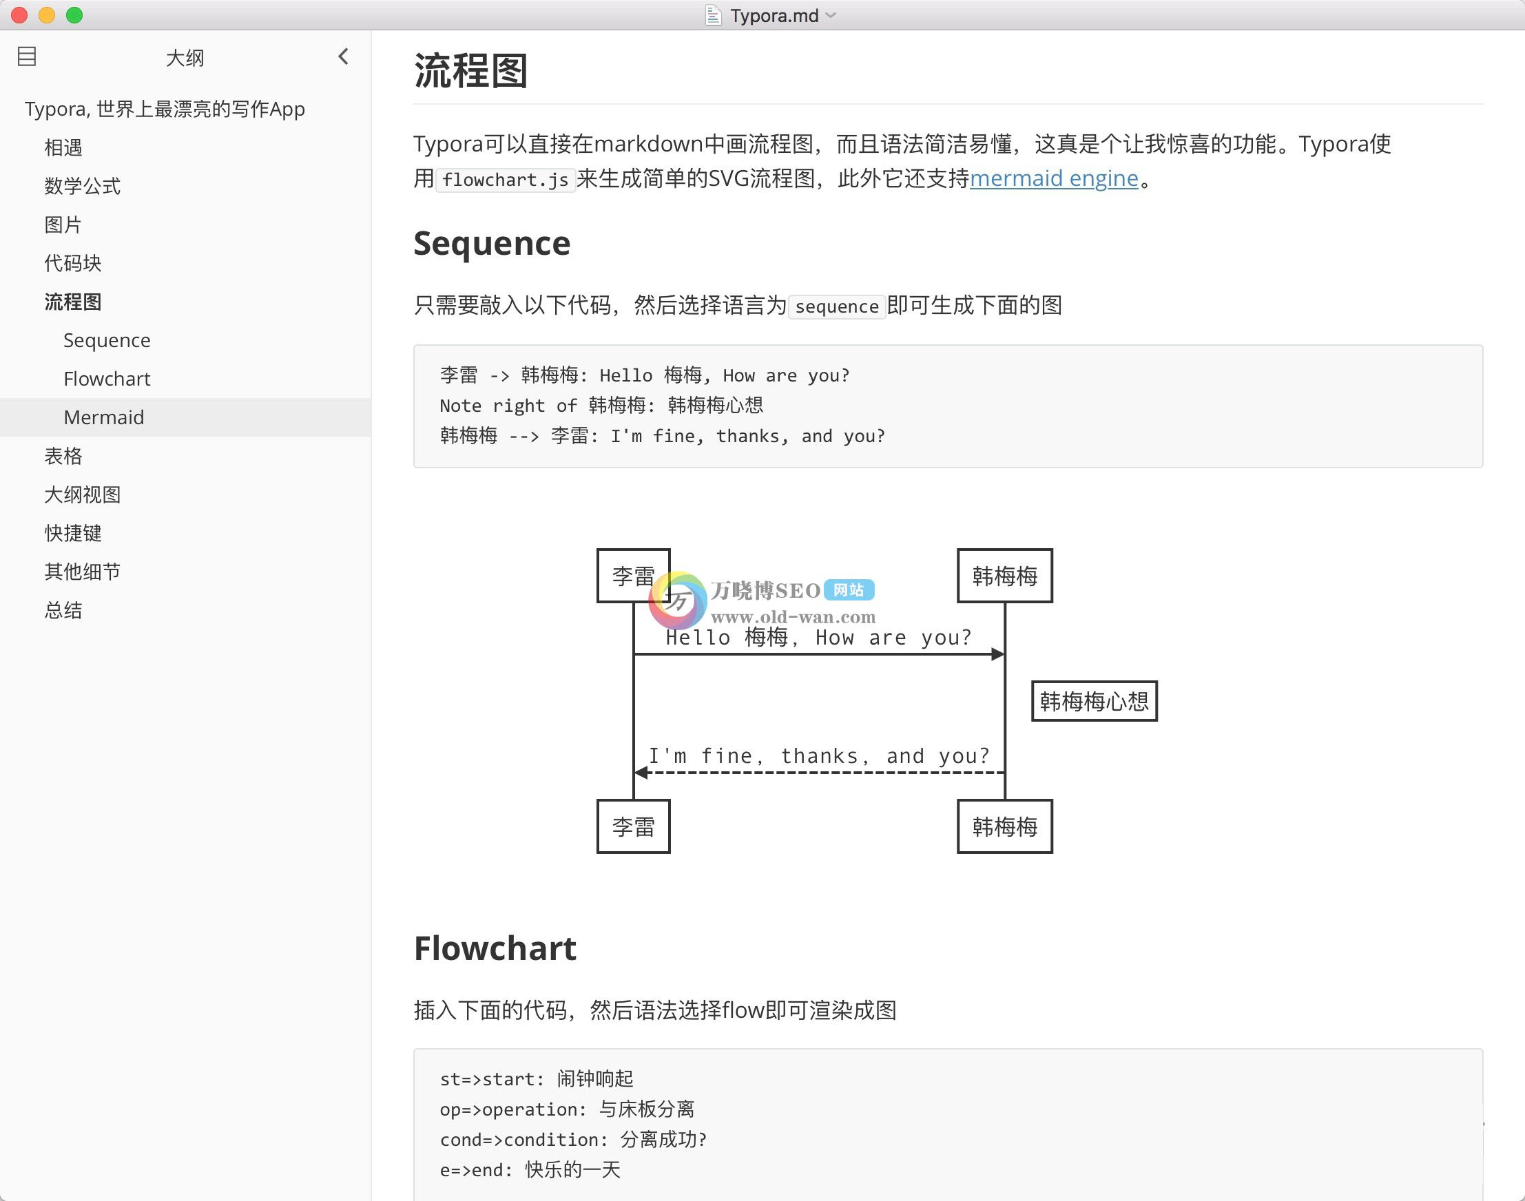This screenshot has width=1525, height=1201.
Task: Click the Typora.md document icon in title bar
Action: point(712,14)
